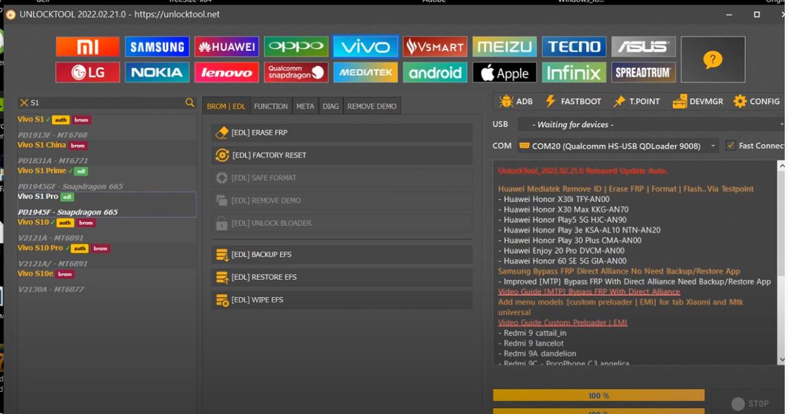Open Video Guide [MTP] Bypass FRP link
The width and height of the screenshot is (788, 414).
(x=589, y=292)
